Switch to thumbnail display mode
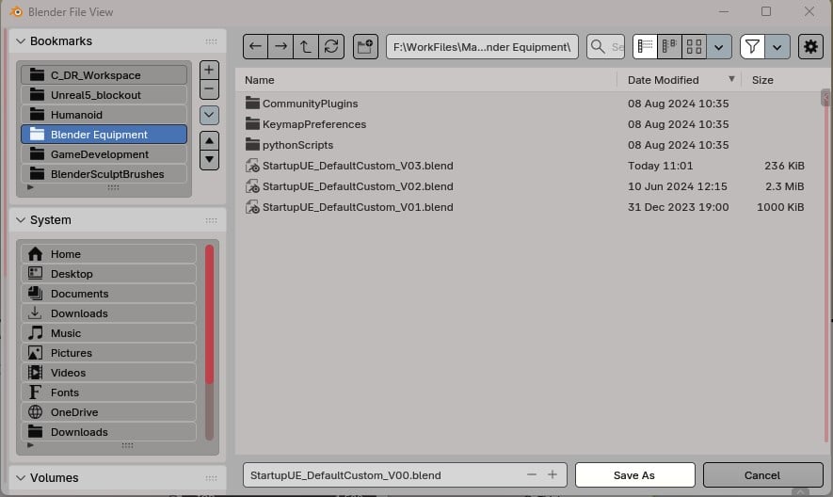The width and height of the screenshot is (833, 497). tap(695, 47)
